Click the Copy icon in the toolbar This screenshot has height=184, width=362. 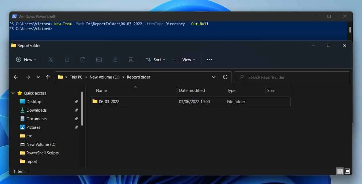[67, 60]
